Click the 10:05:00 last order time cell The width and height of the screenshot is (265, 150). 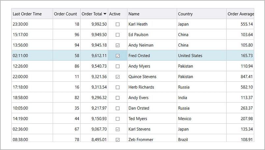pyautogui.click(x=20, y=108)
